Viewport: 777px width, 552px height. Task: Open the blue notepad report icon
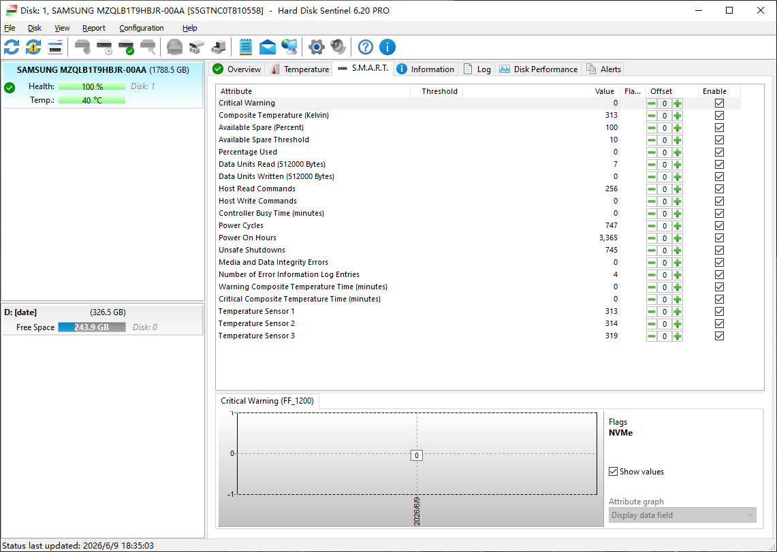point(246,47)
